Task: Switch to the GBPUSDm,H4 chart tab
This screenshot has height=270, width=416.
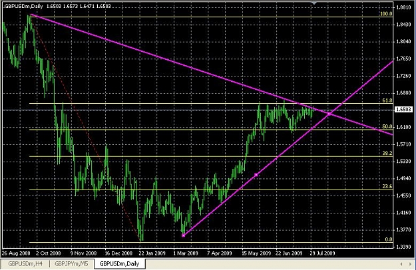Action: click(x=25, y=263)
